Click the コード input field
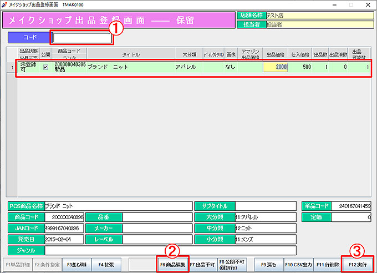The width and height of the screenshot is (377, 273). click(x=81, y=38)
